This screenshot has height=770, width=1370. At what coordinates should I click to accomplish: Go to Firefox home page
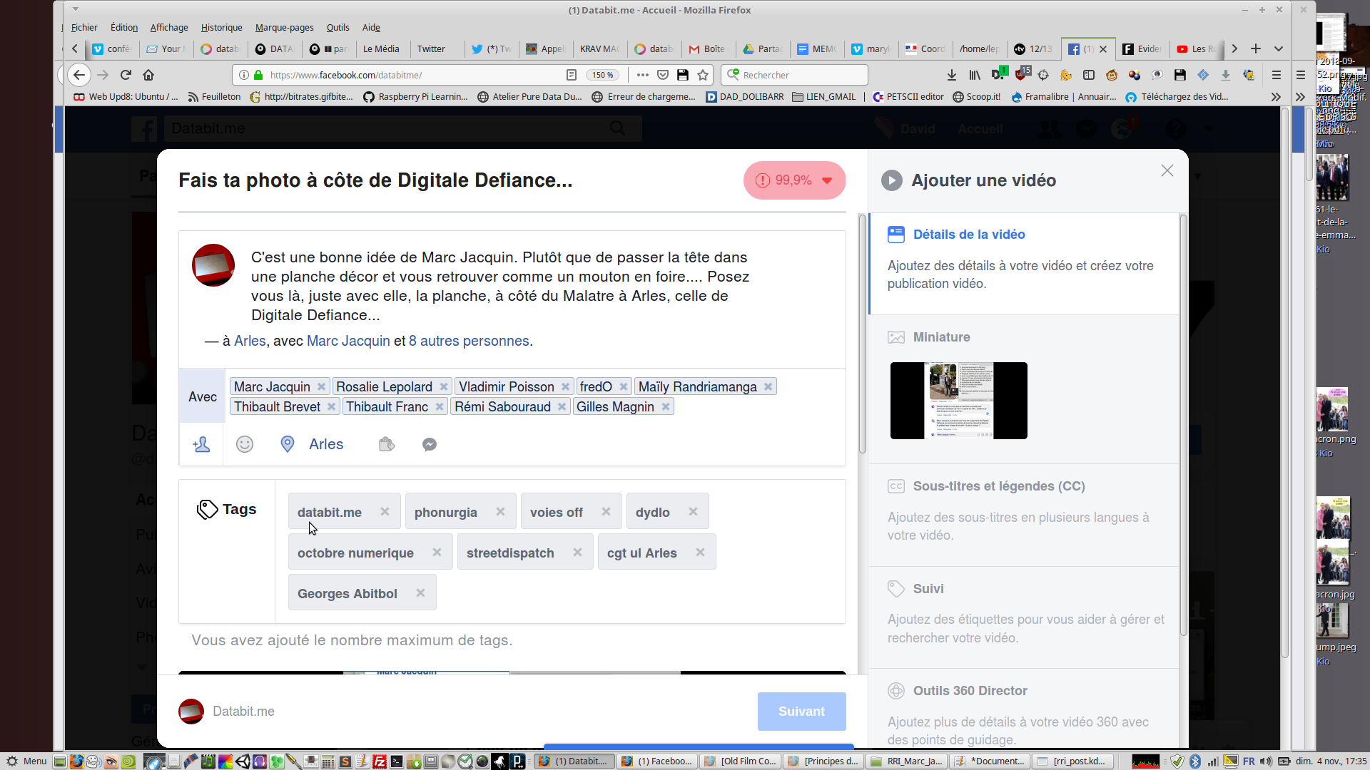tap(148, 75)
